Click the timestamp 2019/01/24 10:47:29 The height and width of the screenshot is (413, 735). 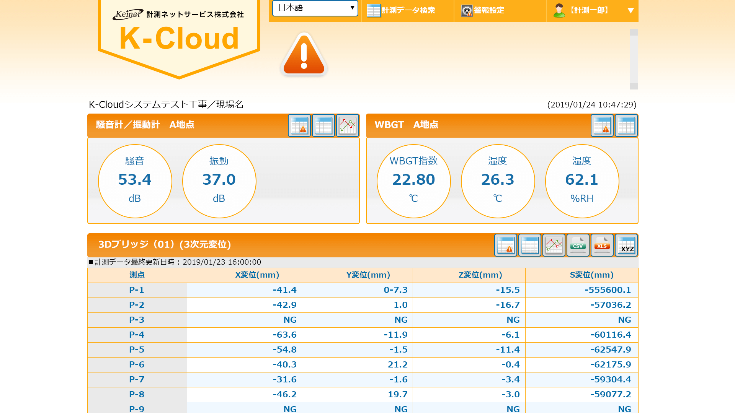[x=592, y=105]
